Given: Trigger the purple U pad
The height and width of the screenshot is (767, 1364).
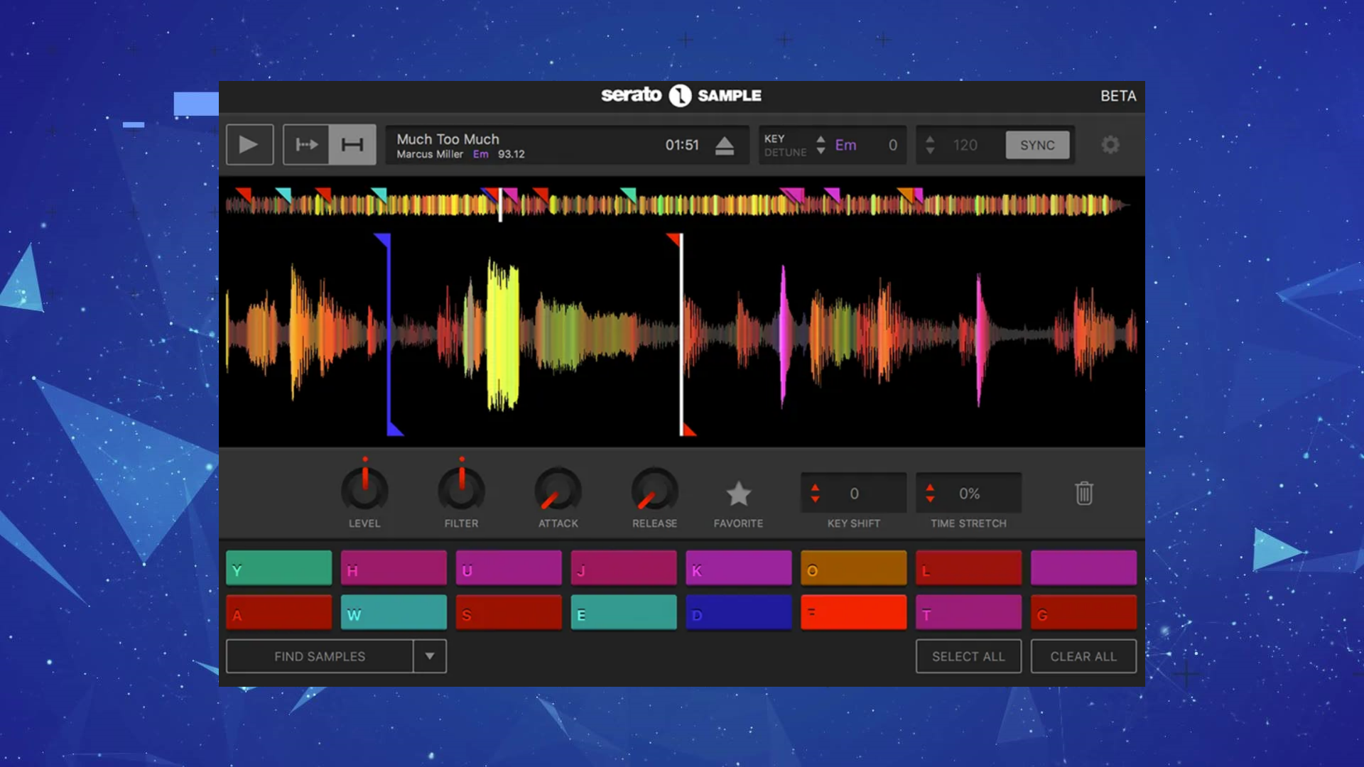Looking at the screenshot, I should click(509, 567).
